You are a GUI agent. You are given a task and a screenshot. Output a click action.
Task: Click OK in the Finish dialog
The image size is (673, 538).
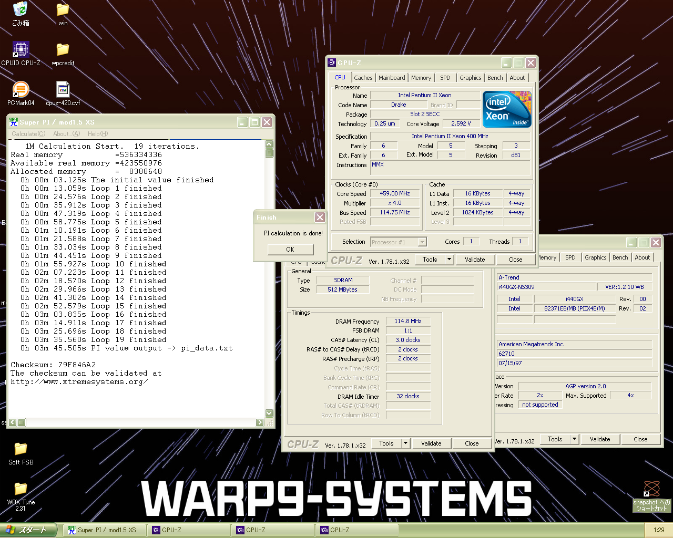(x=290, y=249)
